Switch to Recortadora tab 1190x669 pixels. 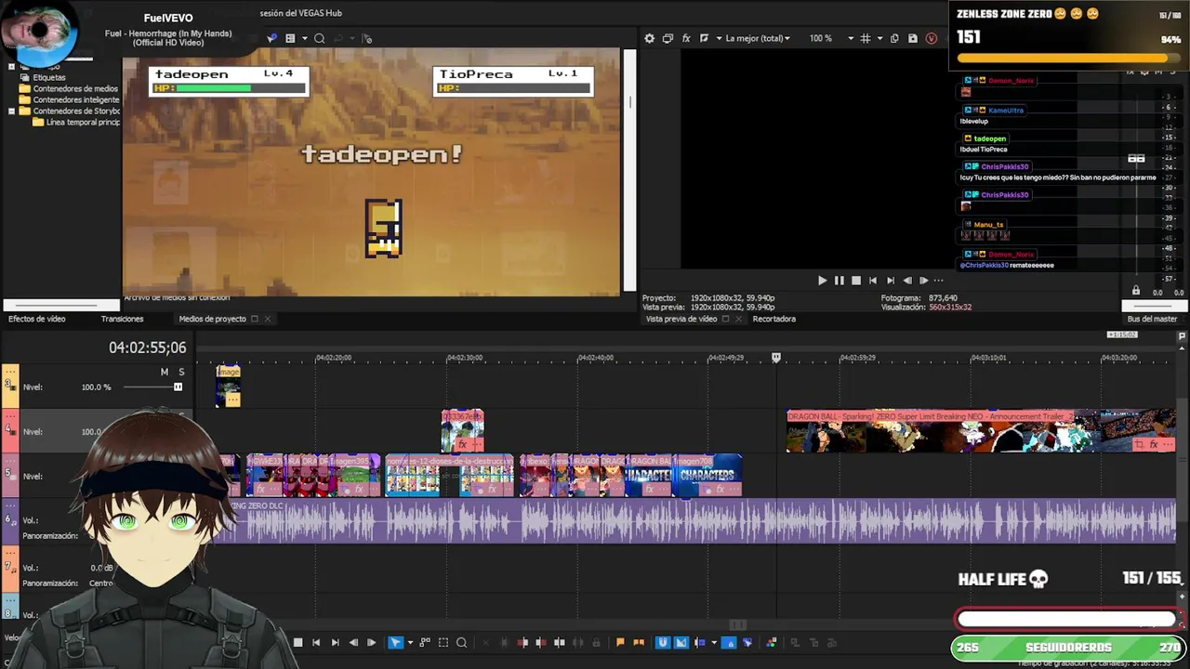coord(773,319)
